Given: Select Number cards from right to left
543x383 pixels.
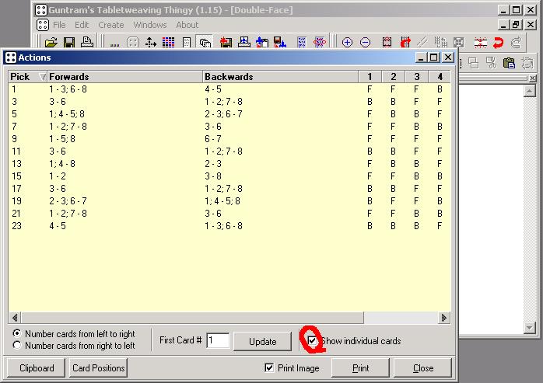Looking at the screenshot, I should [16, 345].
